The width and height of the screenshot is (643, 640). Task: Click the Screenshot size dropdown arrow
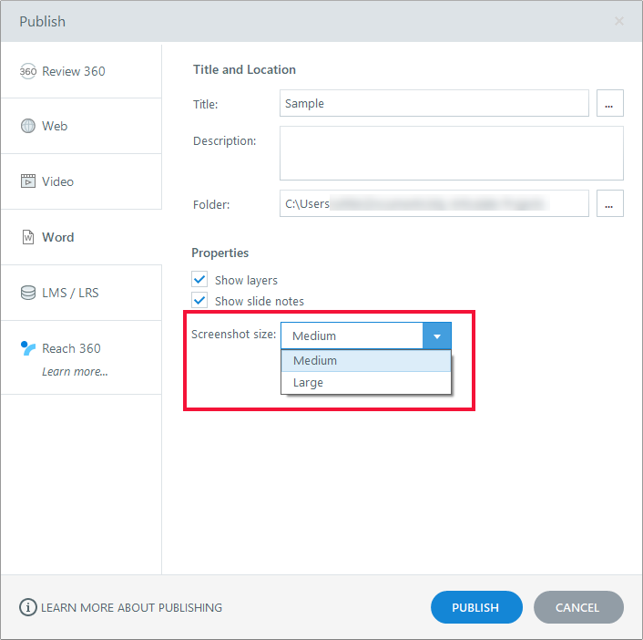(x=437, y=336)
